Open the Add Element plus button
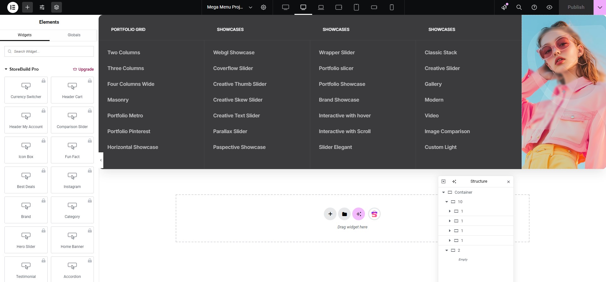The image size is (606, 282). (x=27, y=7)
